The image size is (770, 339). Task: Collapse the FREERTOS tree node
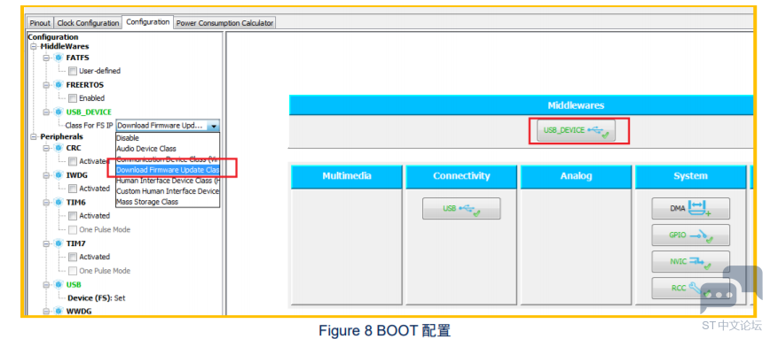(x=47, y=85)
